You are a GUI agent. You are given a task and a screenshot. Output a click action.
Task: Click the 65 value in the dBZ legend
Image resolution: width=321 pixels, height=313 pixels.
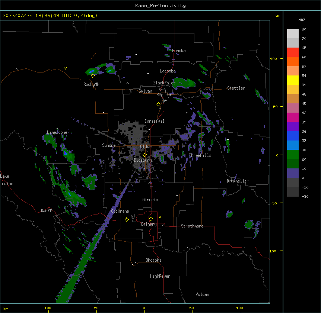click(304, 48)
